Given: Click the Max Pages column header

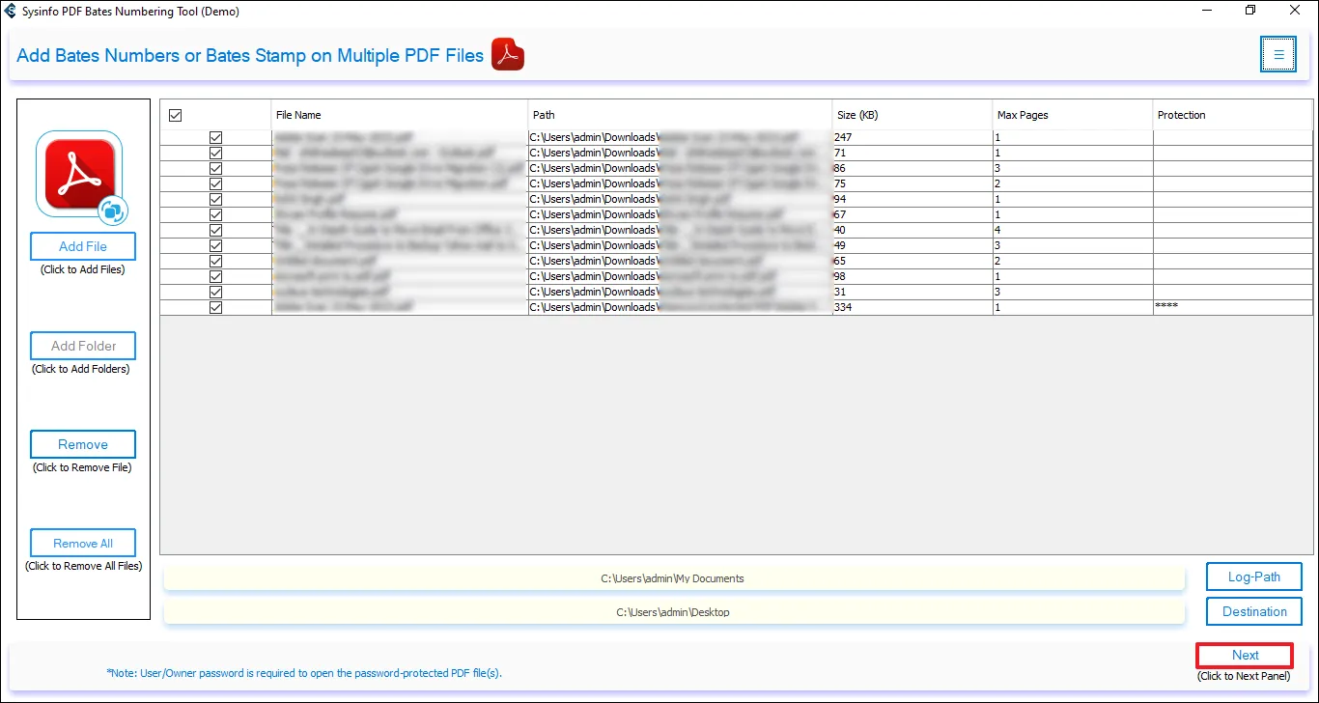Looking at the screenshot, I should [1072, 115].
